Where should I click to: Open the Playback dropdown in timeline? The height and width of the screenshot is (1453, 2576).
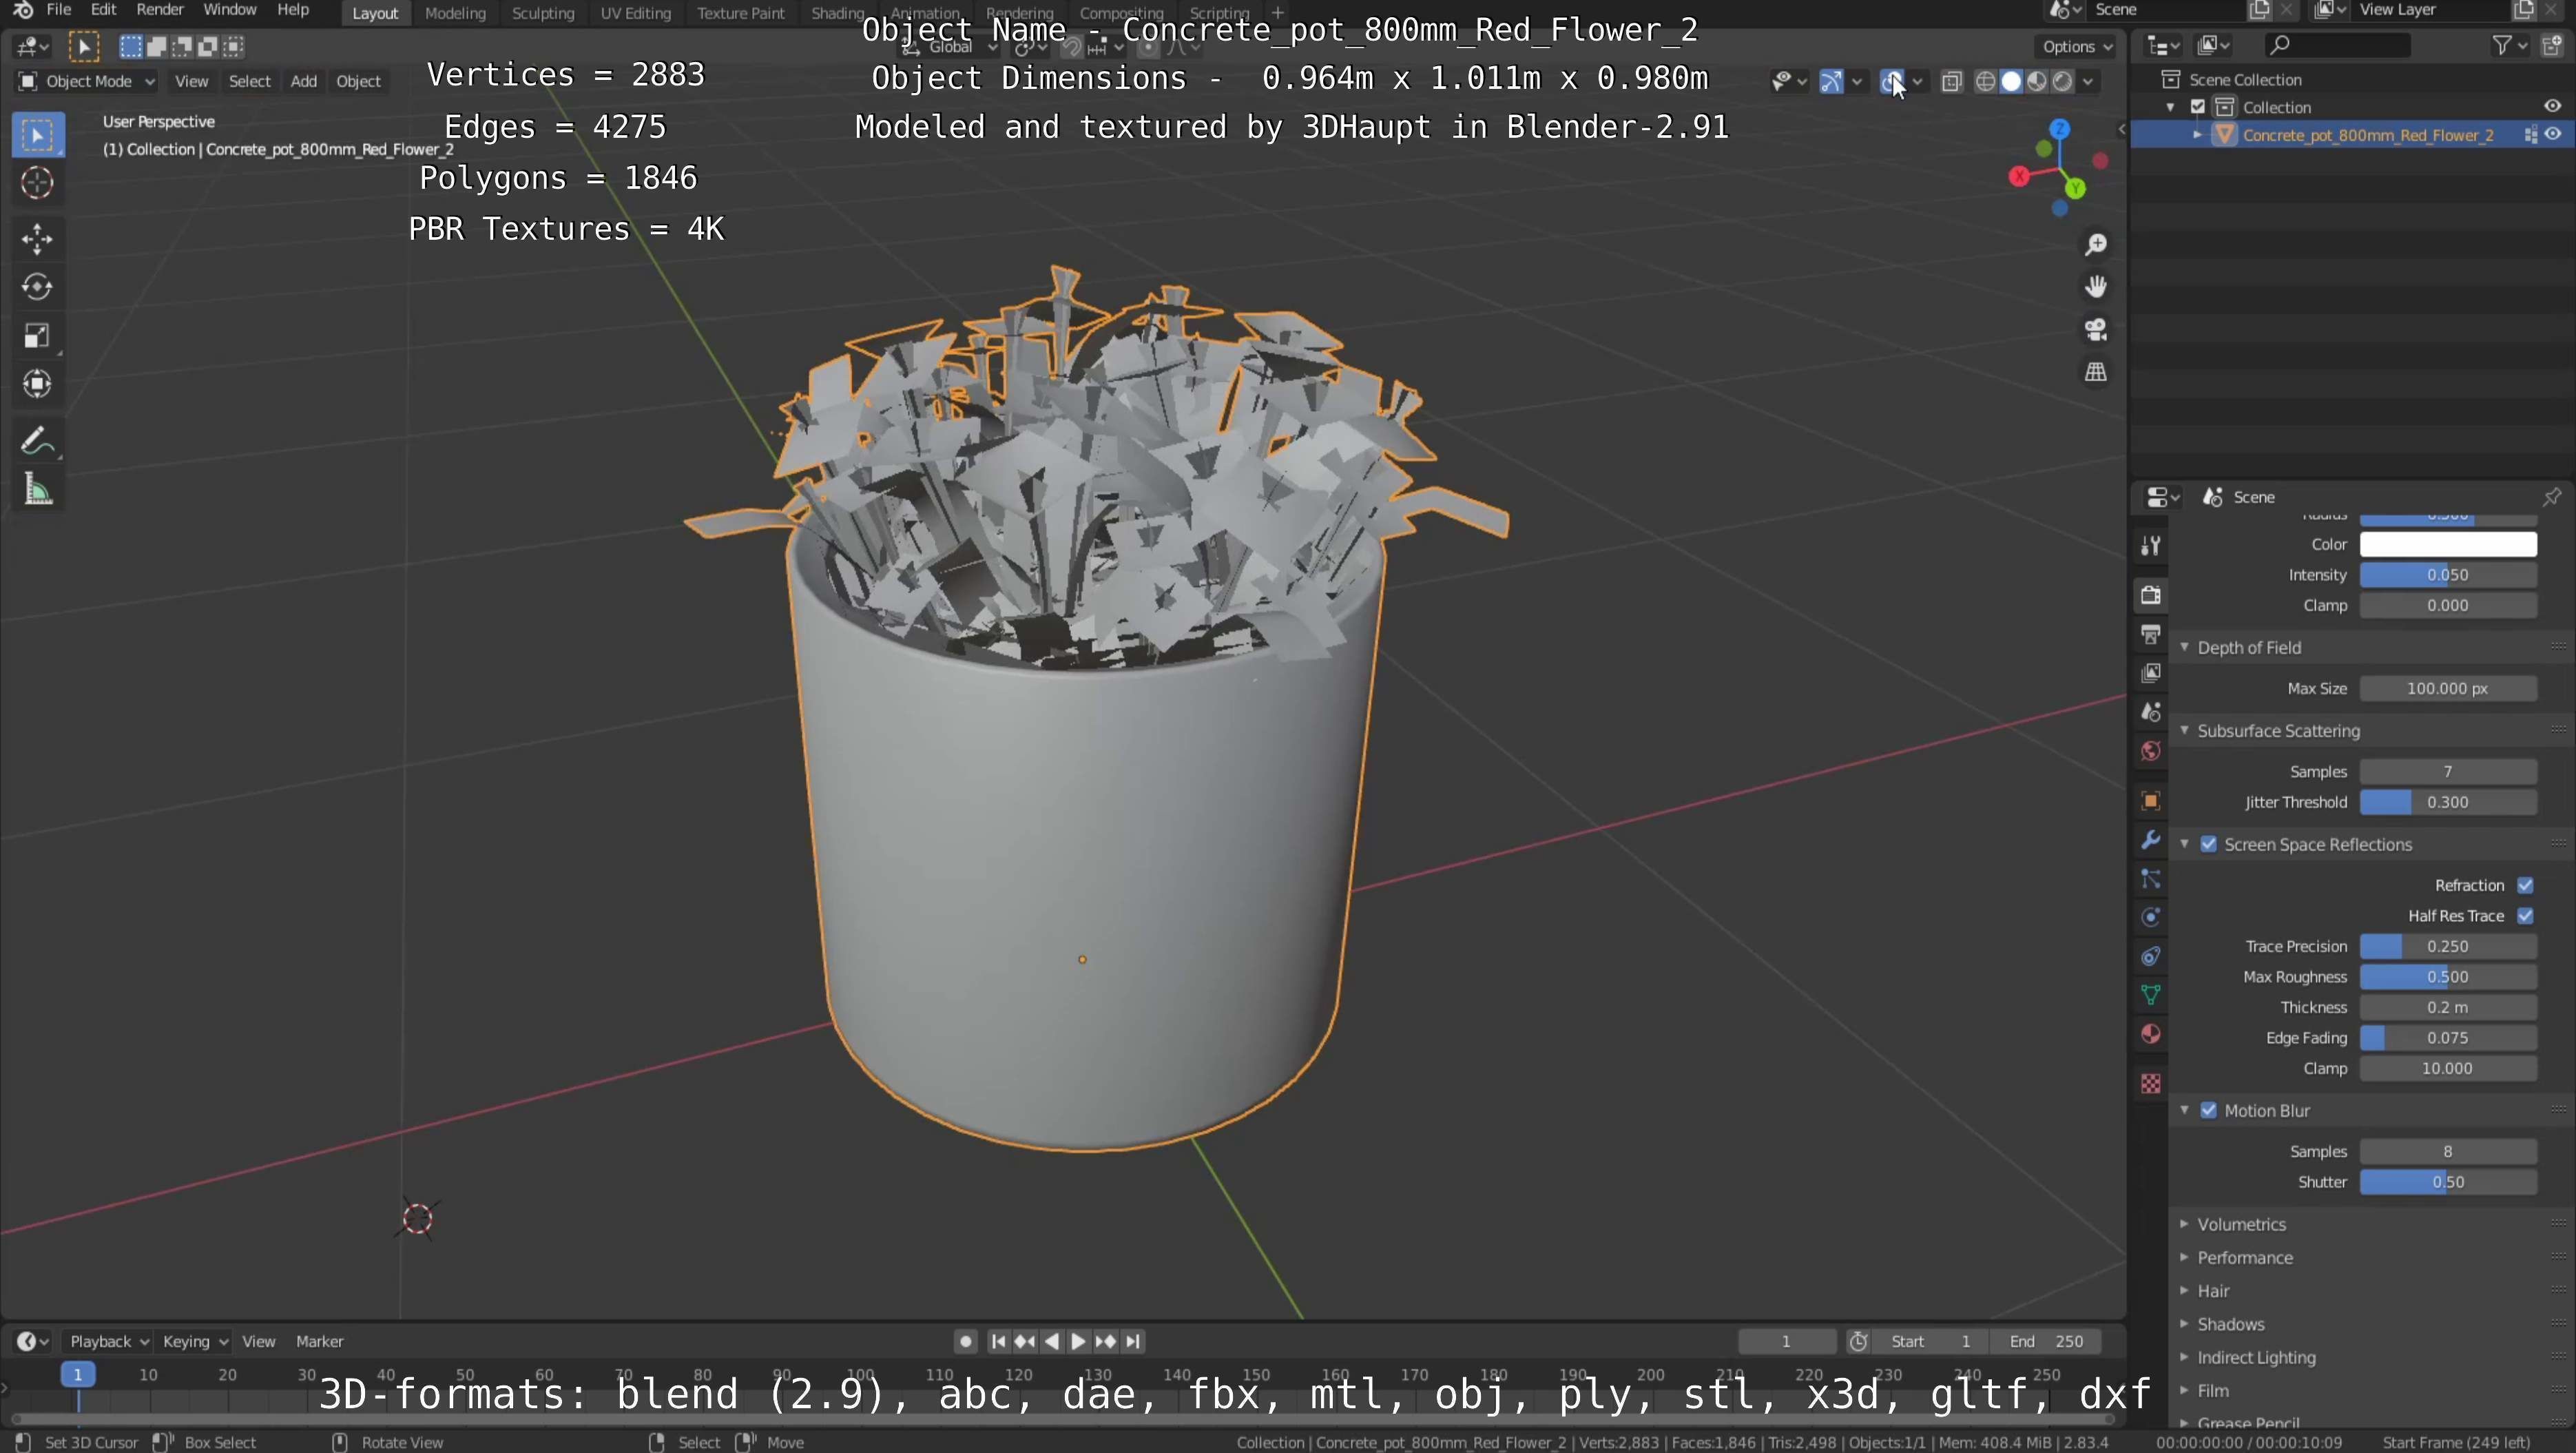point(108,1342)
